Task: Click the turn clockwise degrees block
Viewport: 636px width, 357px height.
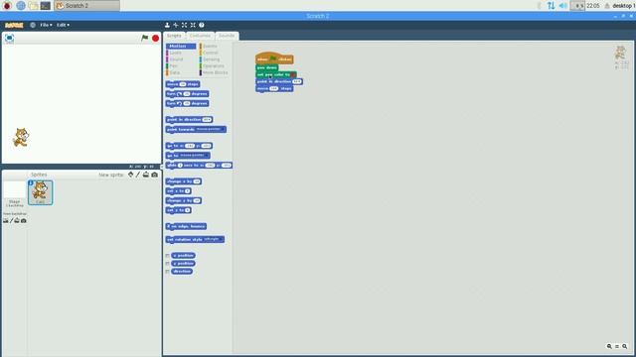Action: click(188, 94)
